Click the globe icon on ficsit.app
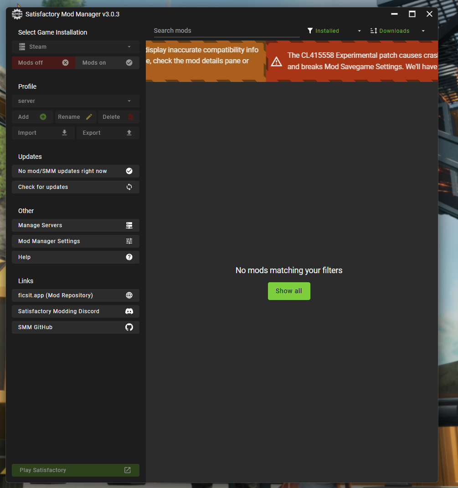Image resolution: width=458 pixels, height=488 pixels. pyautogui.click(x=129, y=295)
